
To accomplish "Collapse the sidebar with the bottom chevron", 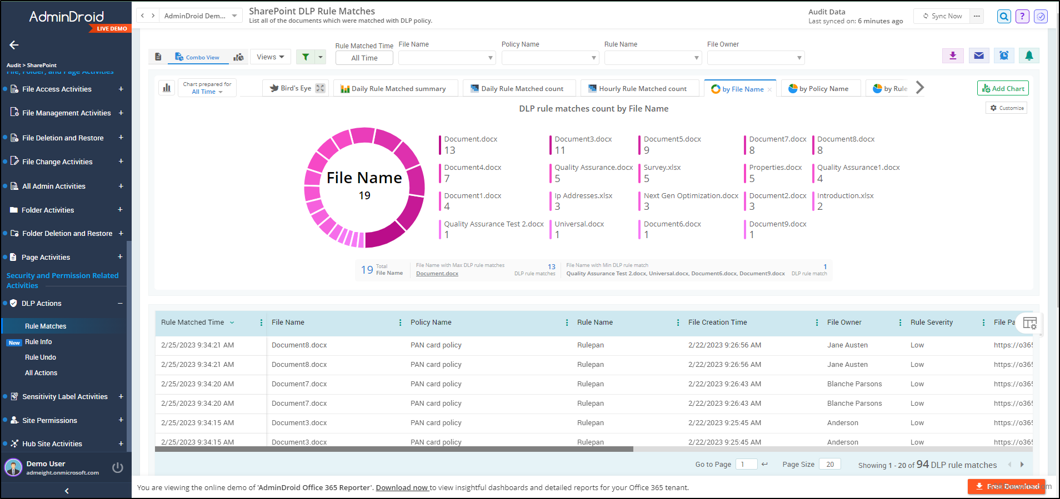I will click(67, 491).
